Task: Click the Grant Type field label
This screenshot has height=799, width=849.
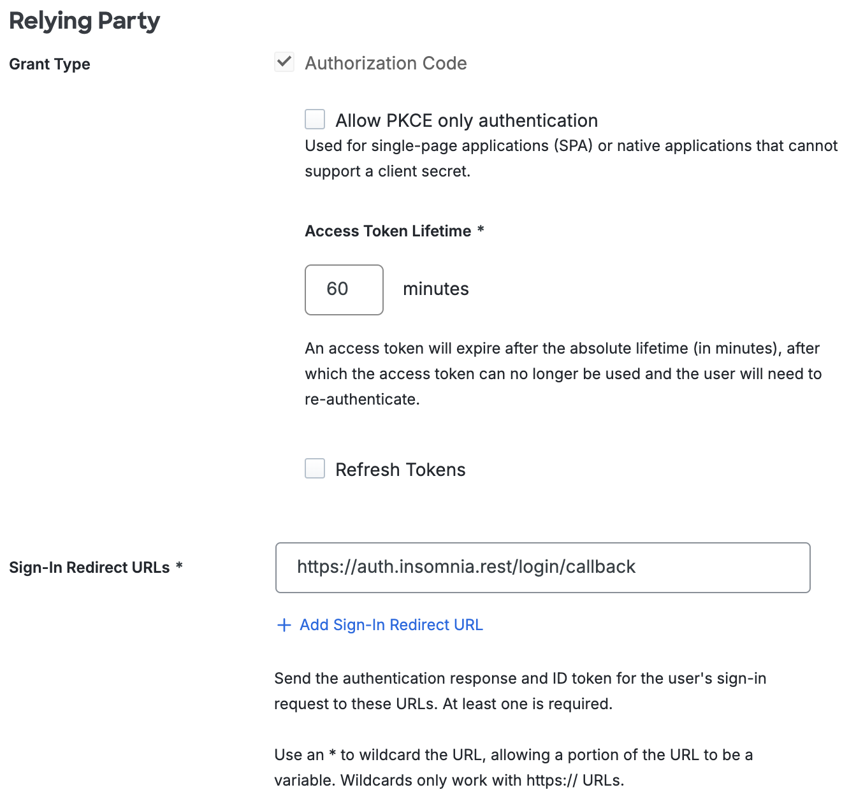Action: pyautogui.click(x=50, y=64)
